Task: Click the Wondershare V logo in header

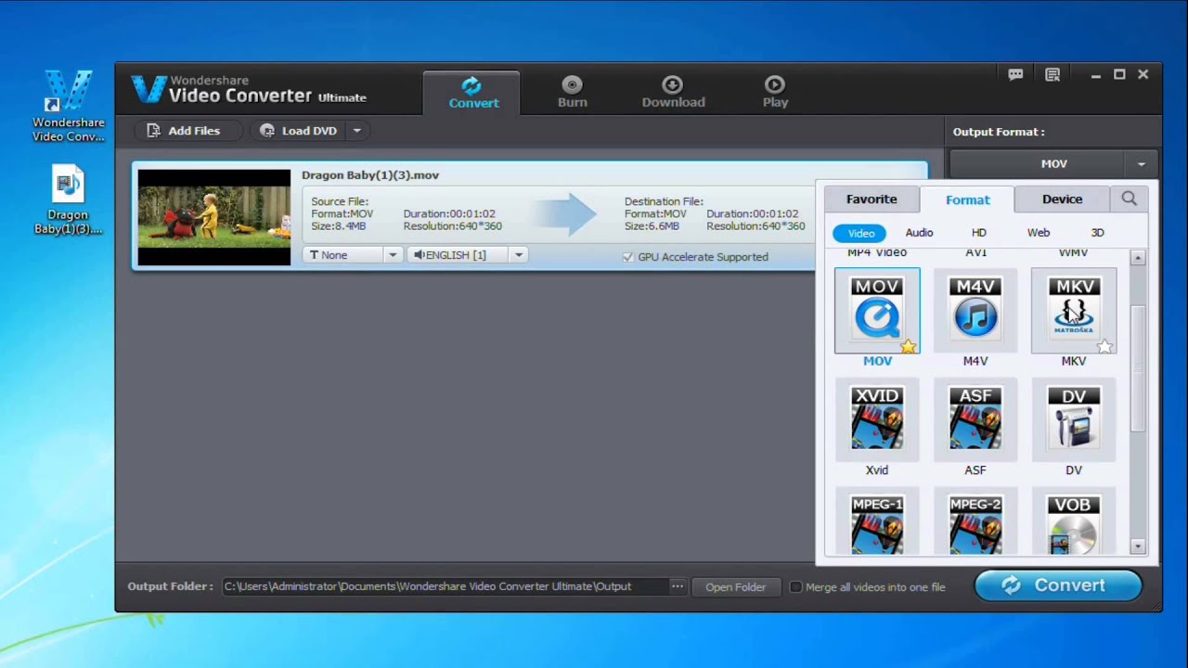Action: [x=148, y=88]
